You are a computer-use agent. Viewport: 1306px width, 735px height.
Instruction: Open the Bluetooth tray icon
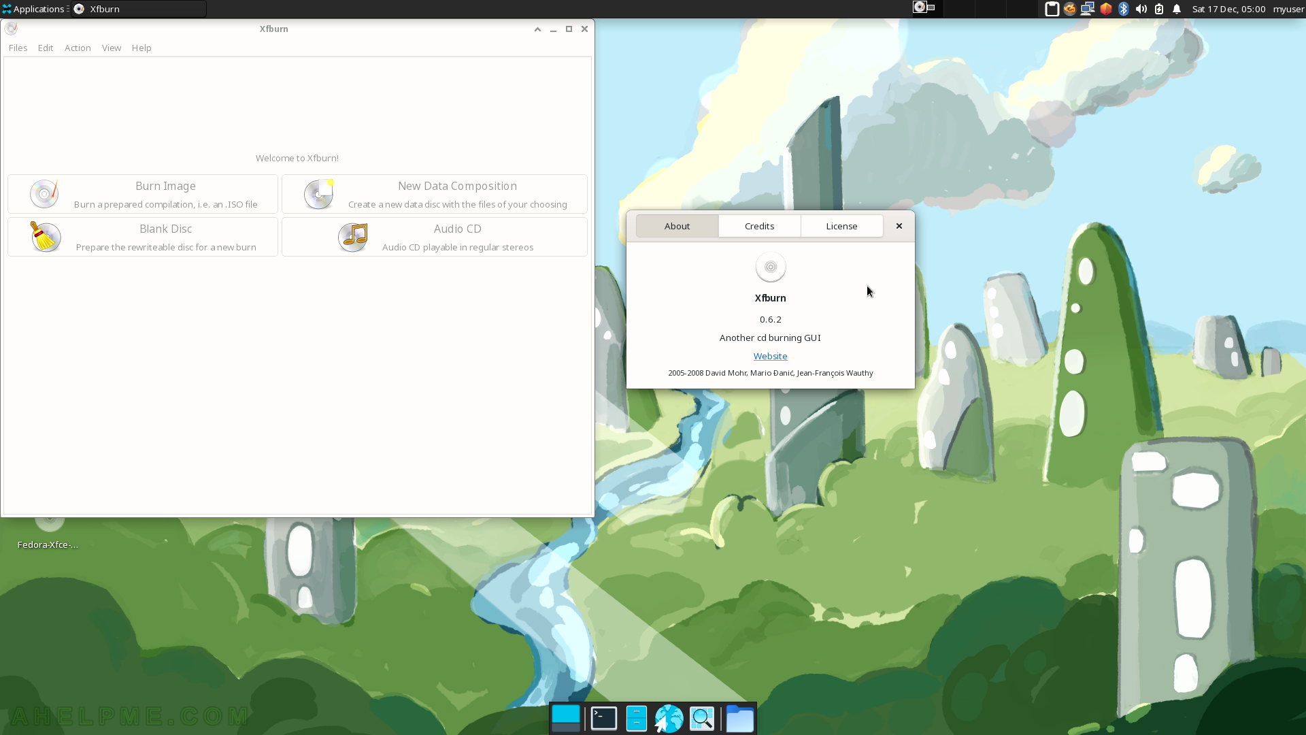[x=1124, y=9]
